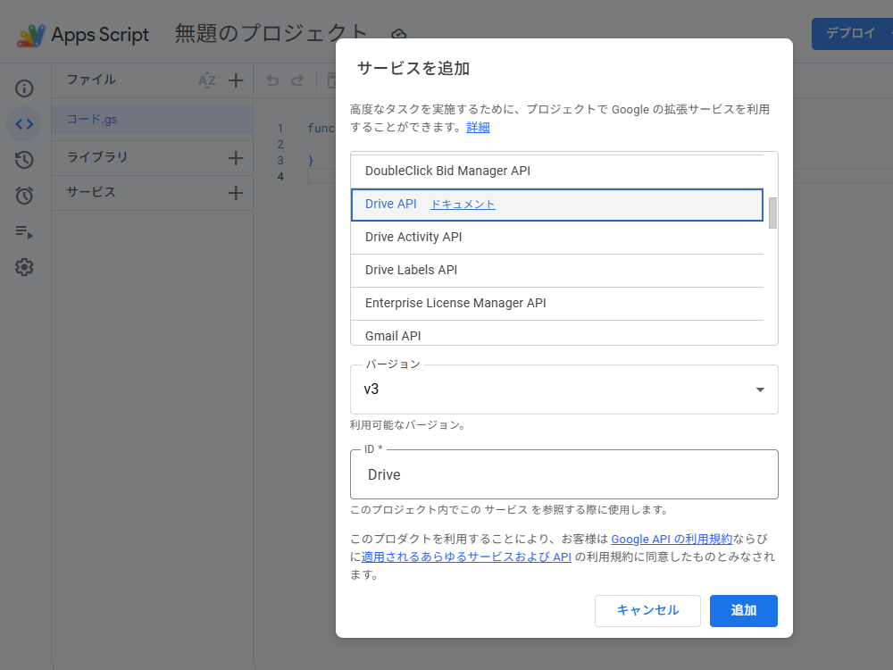Image resolution: width=893 pixels, height=670 pixels.
Task: Click the ファイル section header
Action: (91, 80)
